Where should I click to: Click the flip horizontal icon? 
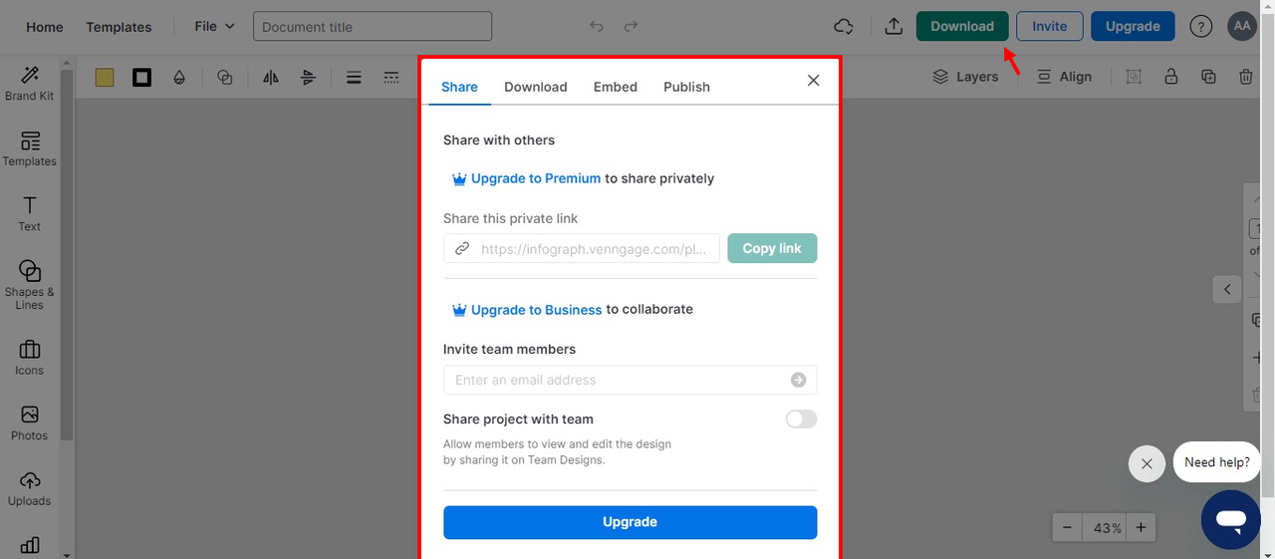pos(271,77)
